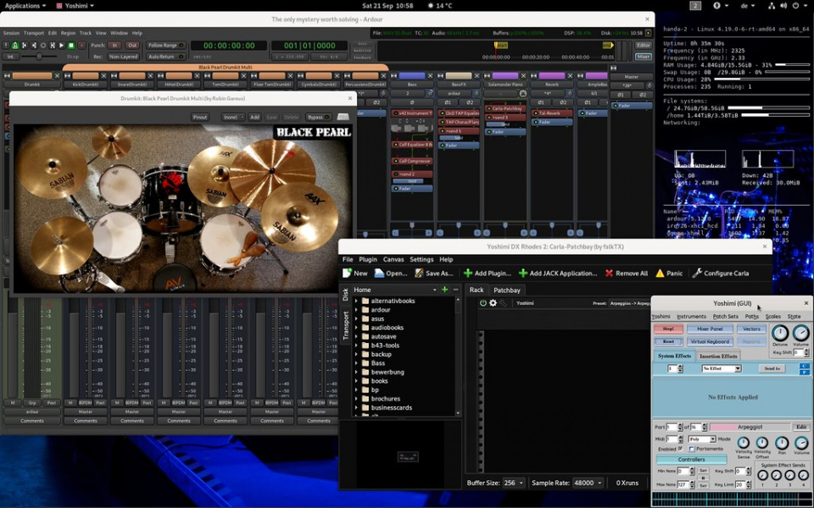Viewport: 814px width, 508px height.
Task: Toggle the x42 Instrument processor LED
Action: point(396,113)
